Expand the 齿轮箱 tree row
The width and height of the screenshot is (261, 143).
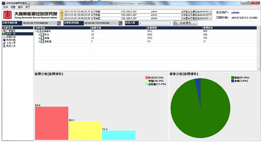40,41
